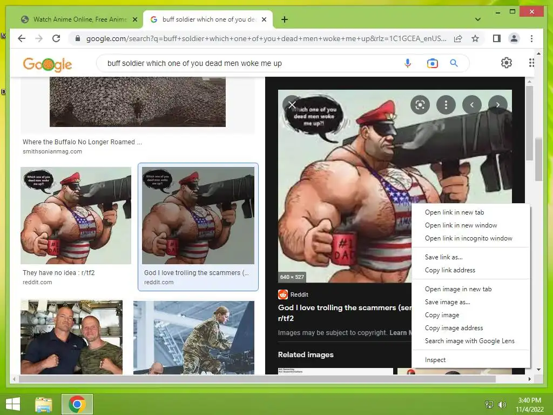The image size is (553, 415).
Task: Close the image preview panel
Action: click(292, 105)
